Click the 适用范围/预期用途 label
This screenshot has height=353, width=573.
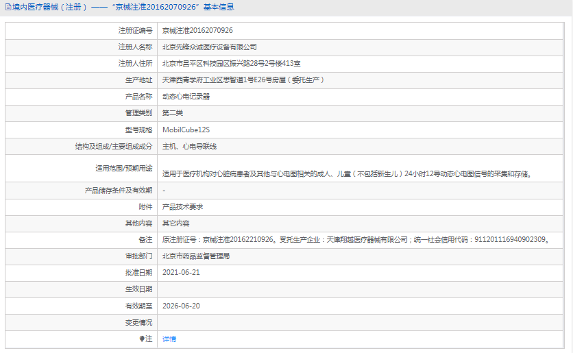tap(124, 168)
